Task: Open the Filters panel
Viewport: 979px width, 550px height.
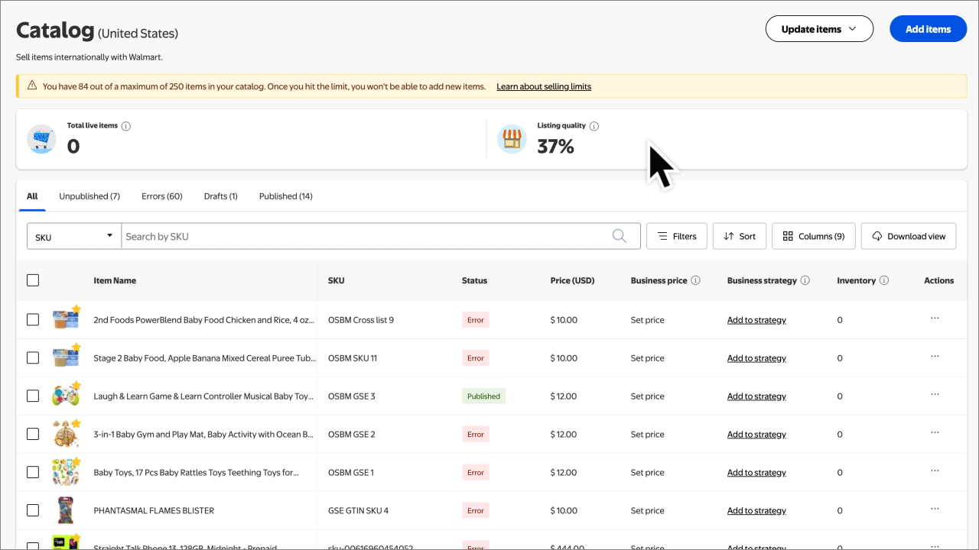Action: tap(676, 236)
